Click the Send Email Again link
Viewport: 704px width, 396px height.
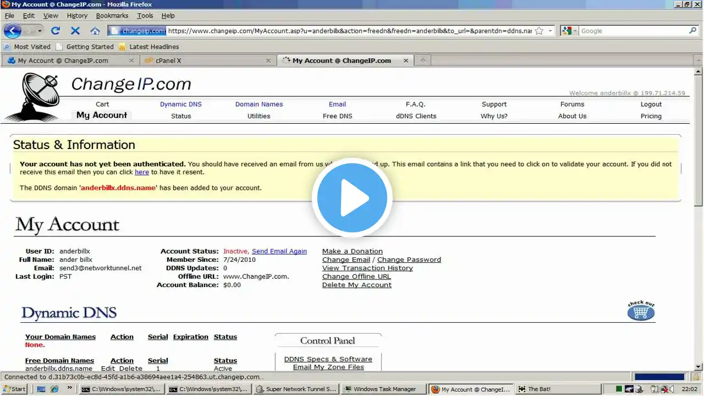point(279,251)
